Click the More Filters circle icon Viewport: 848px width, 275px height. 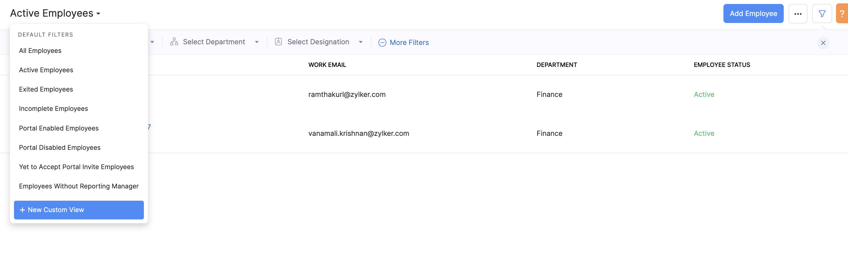382,43
